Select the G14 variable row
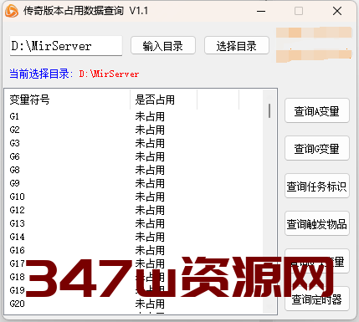Viewport: 359px width, 322px height. coord(134,237)
